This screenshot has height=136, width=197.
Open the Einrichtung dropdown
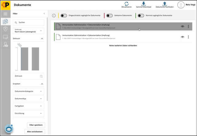click(x=29, y=114)
